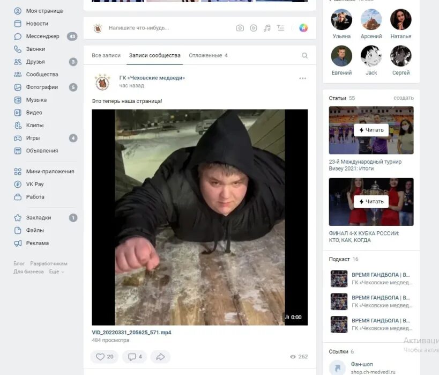Image resolution: width=439 pixels, height=375 pixels.
Task: Attach a photo using the camera icon
Action: pyautogui.click(x=240, y=27)
